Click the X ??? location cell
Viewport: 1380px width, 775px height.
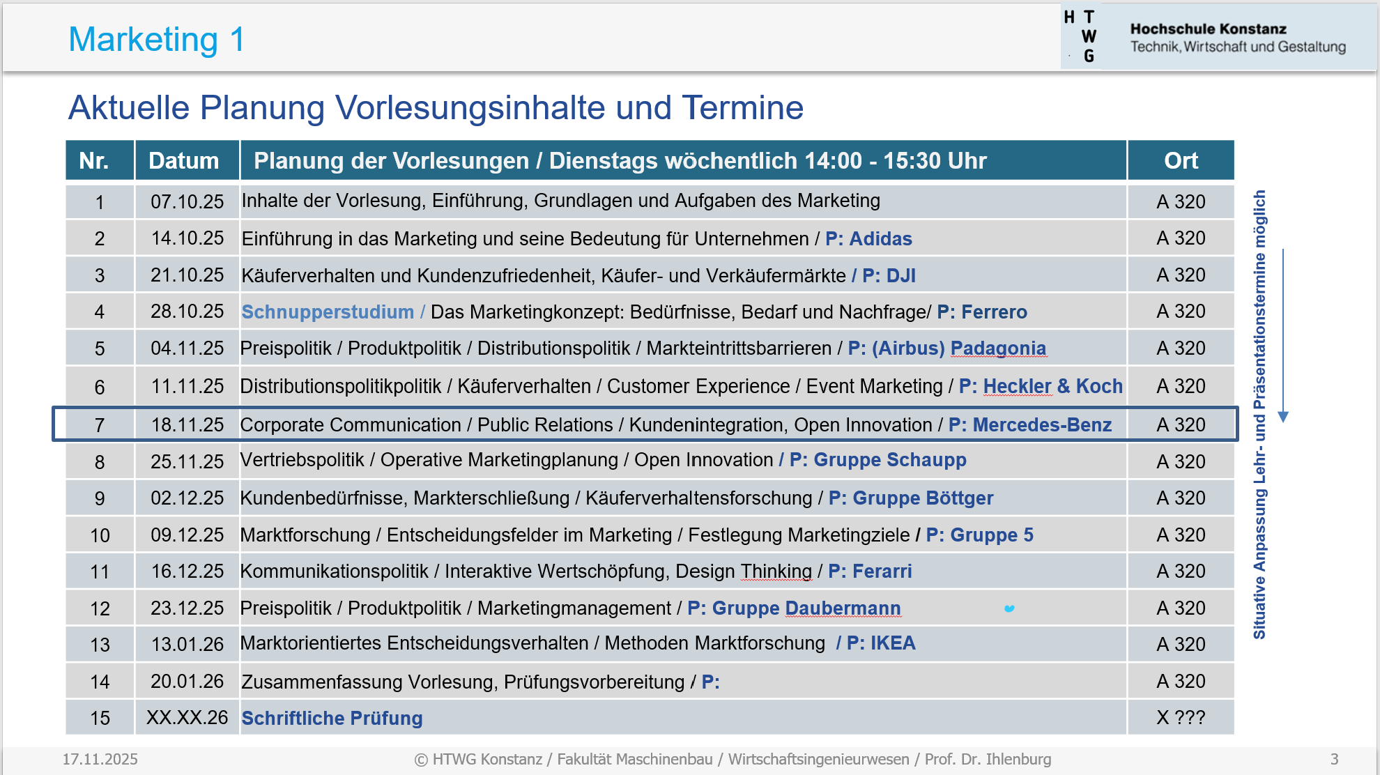pyautogui.click(x=1181, y=718)
